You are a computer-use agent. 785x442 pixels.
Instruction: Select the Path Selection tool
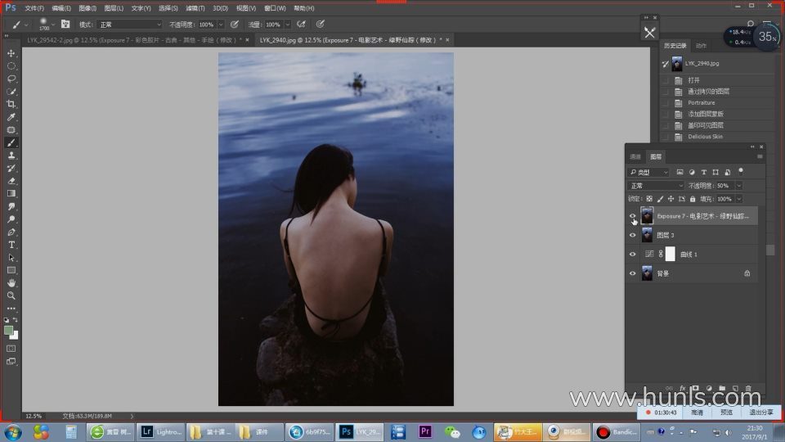[11, 258]
